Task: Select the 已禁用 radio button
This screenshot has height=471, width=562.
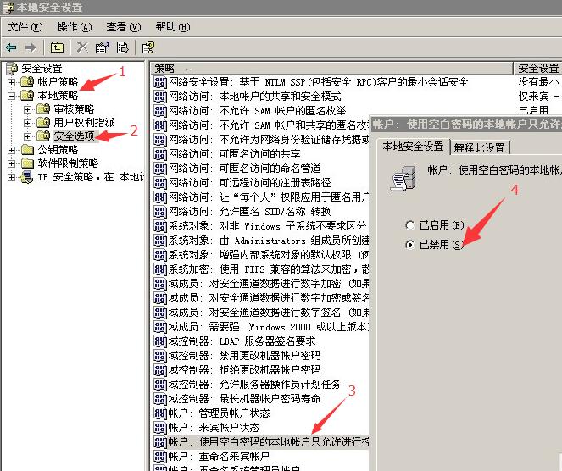Action: tap(410, 245)
